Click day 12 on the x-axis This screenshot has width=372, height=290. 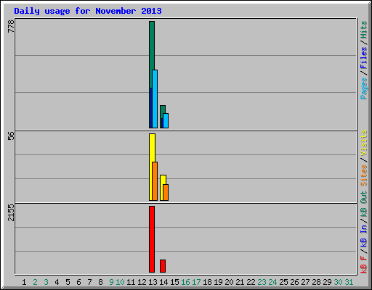[x=142, y=282]
